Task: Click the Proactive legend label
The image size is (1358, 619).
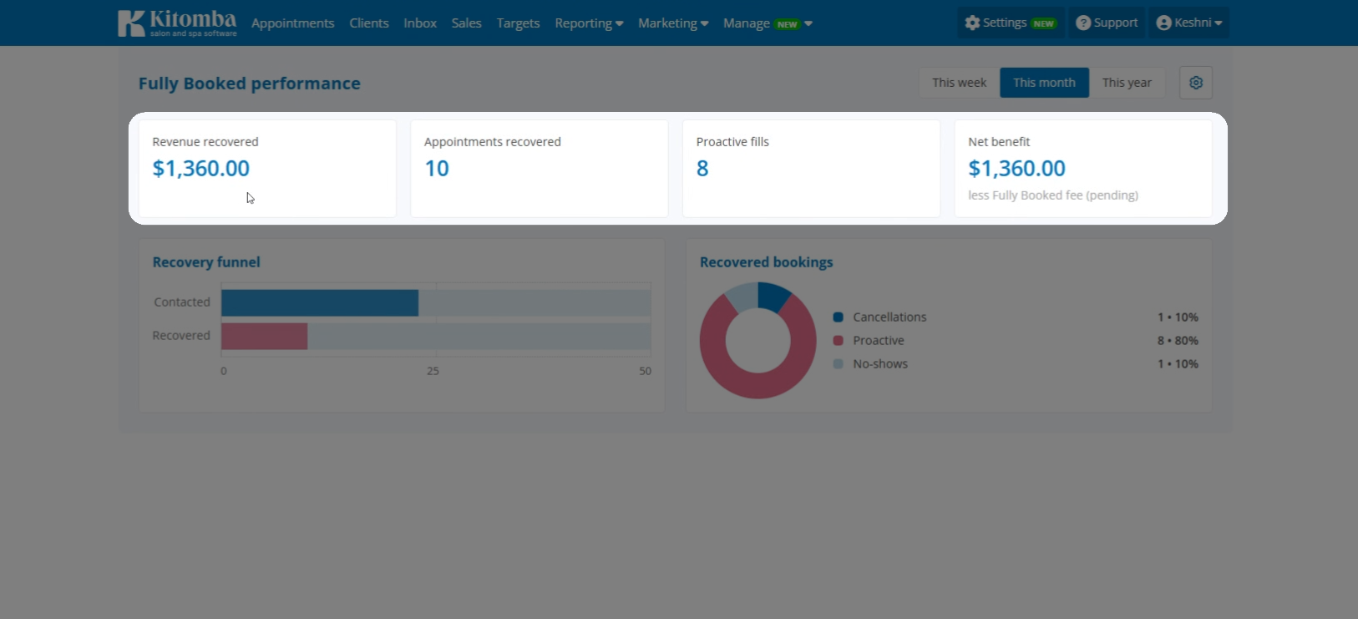Action: point(879,341)
